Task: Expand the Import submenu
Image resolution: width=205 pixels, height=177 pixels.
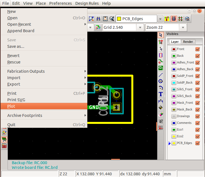Action: coord(44,78)
